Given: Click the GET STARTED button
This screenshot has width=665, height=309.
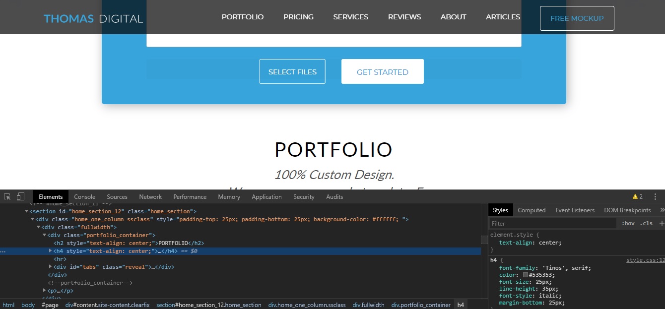Looking at the screenshot, I should pos(382,72).
